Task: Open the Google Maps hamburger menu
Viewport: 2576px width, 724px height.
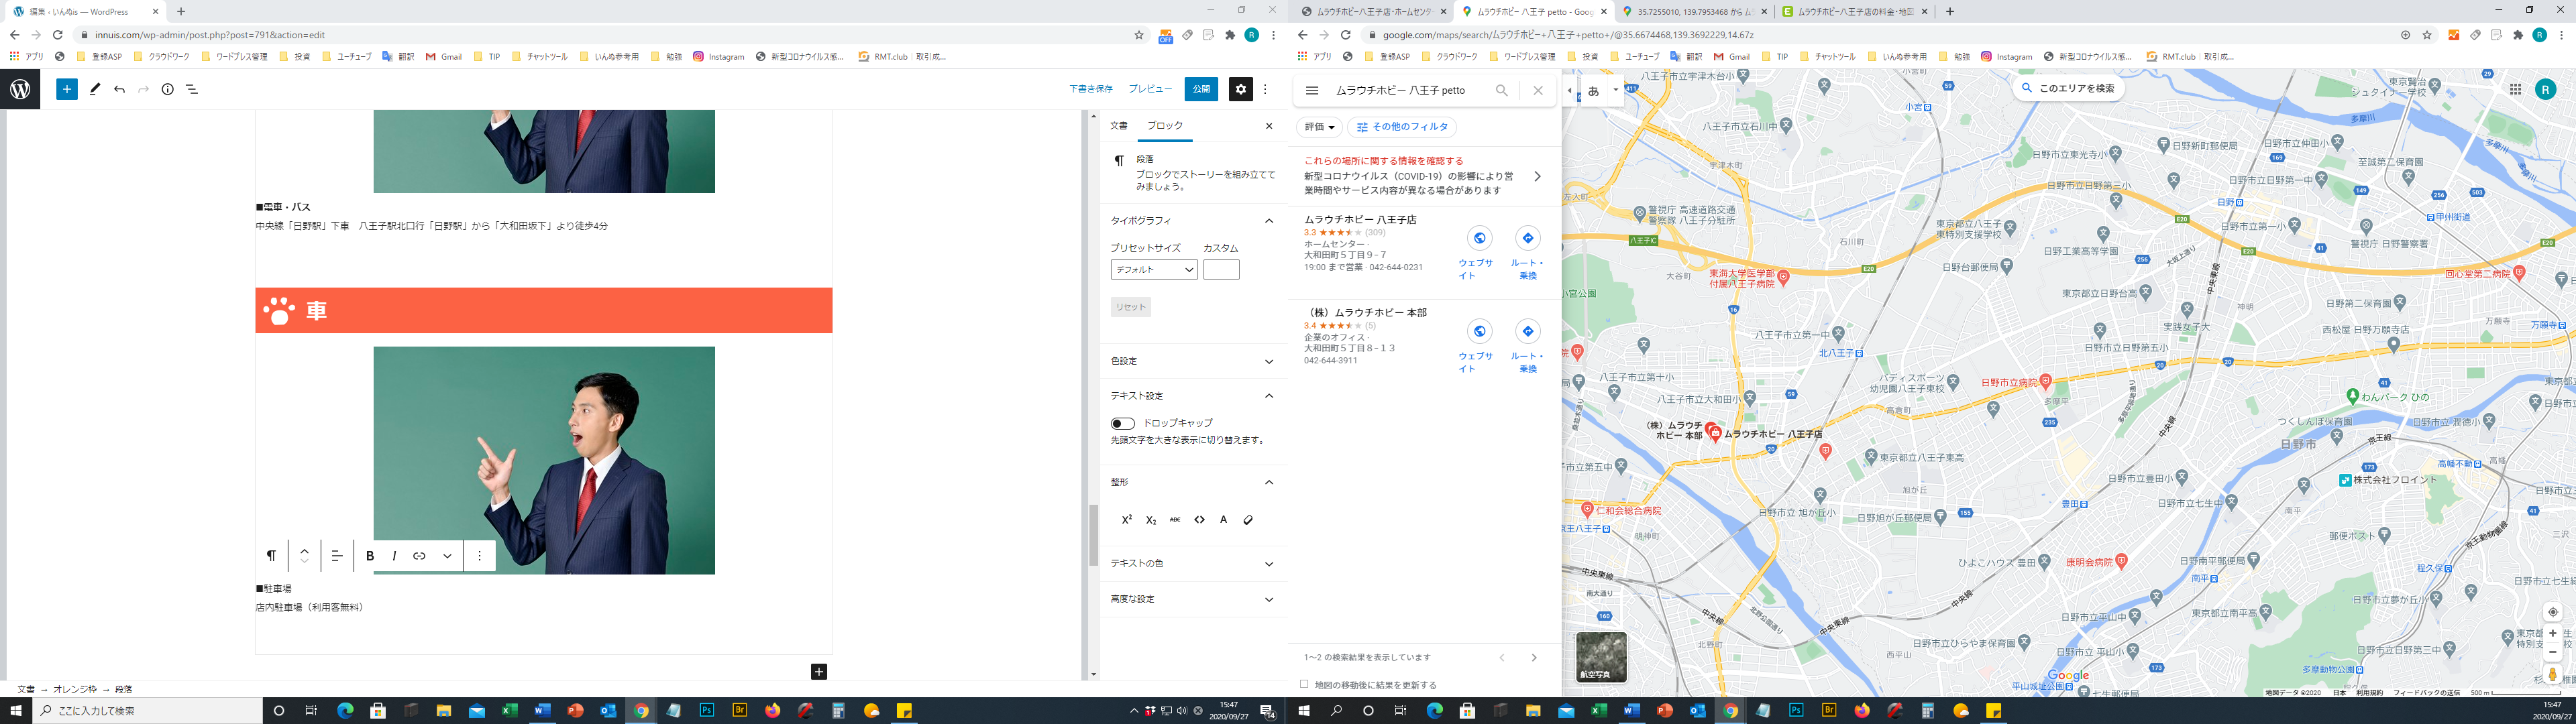Action: [x=1312, y=90]
